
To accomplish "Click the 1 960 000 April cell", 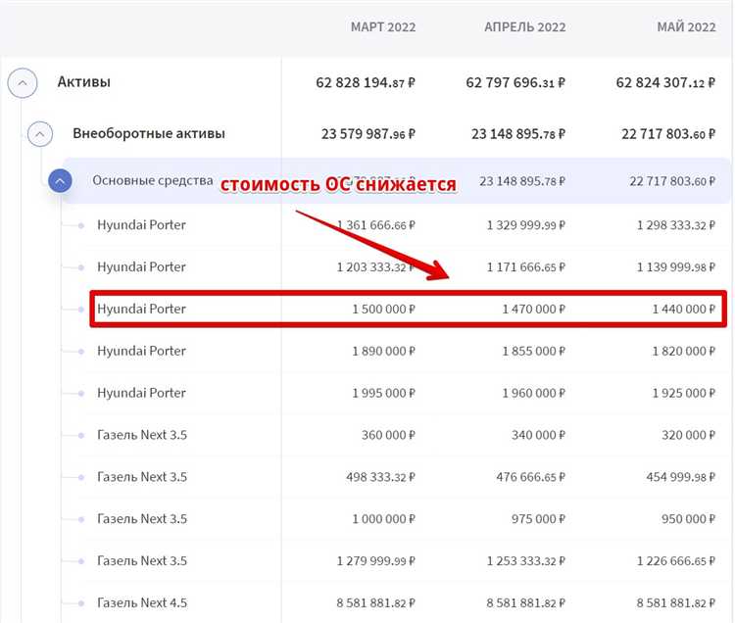I will [533, 393].
